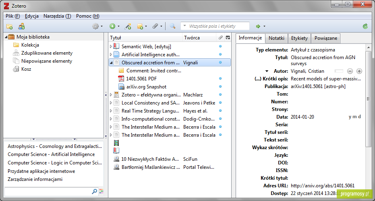Filter by Computer Science - Artificial Intelligence tag

pyautogui.click(x=51, y=154)
